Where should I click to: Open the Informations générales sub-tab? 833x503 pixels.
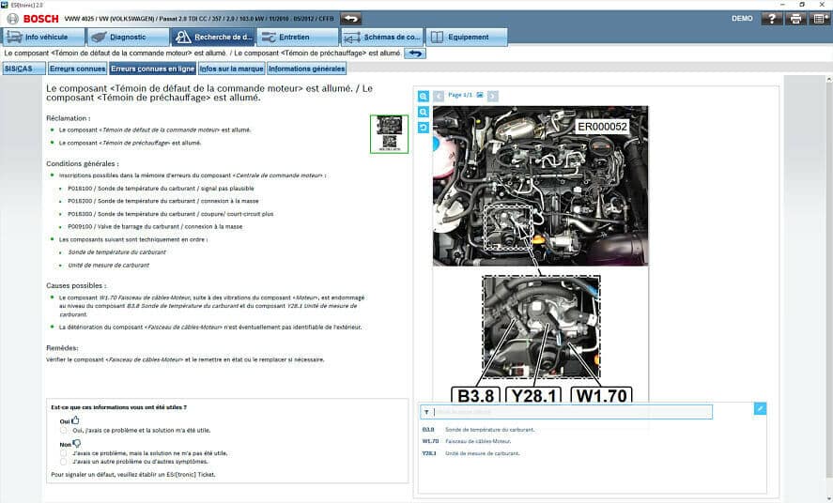(x=306, y=69)
